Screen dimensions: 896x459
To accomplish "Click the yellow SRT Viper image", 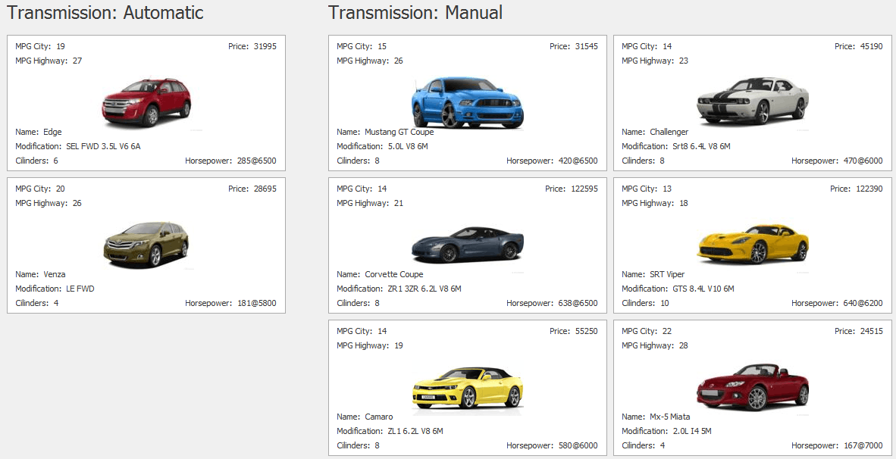I will (x=753, y=244).
